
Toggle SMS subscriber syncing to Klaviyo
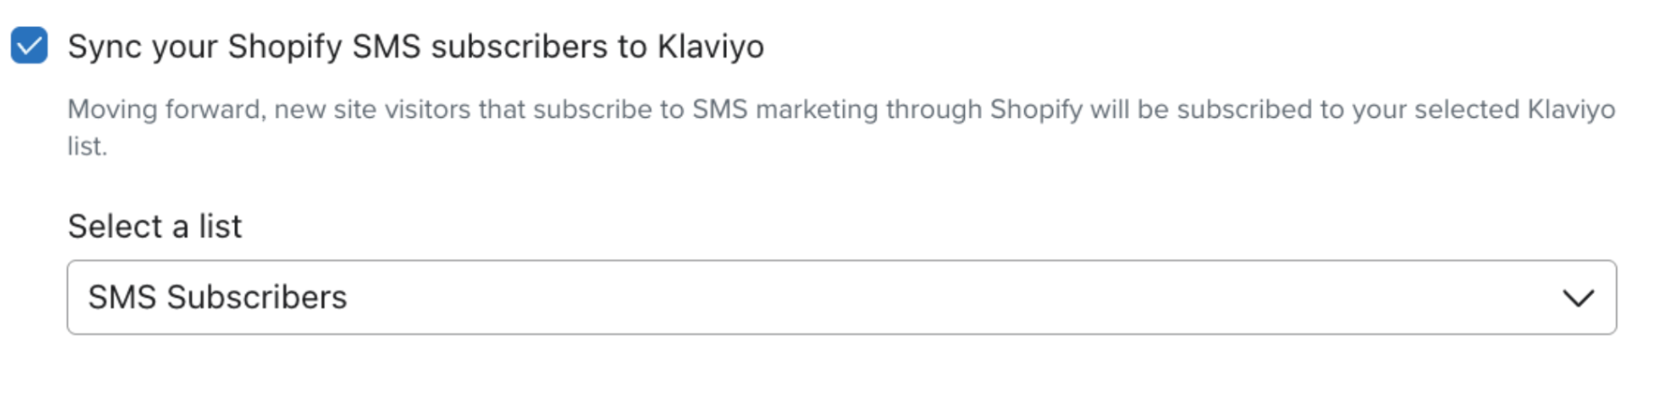29,46
